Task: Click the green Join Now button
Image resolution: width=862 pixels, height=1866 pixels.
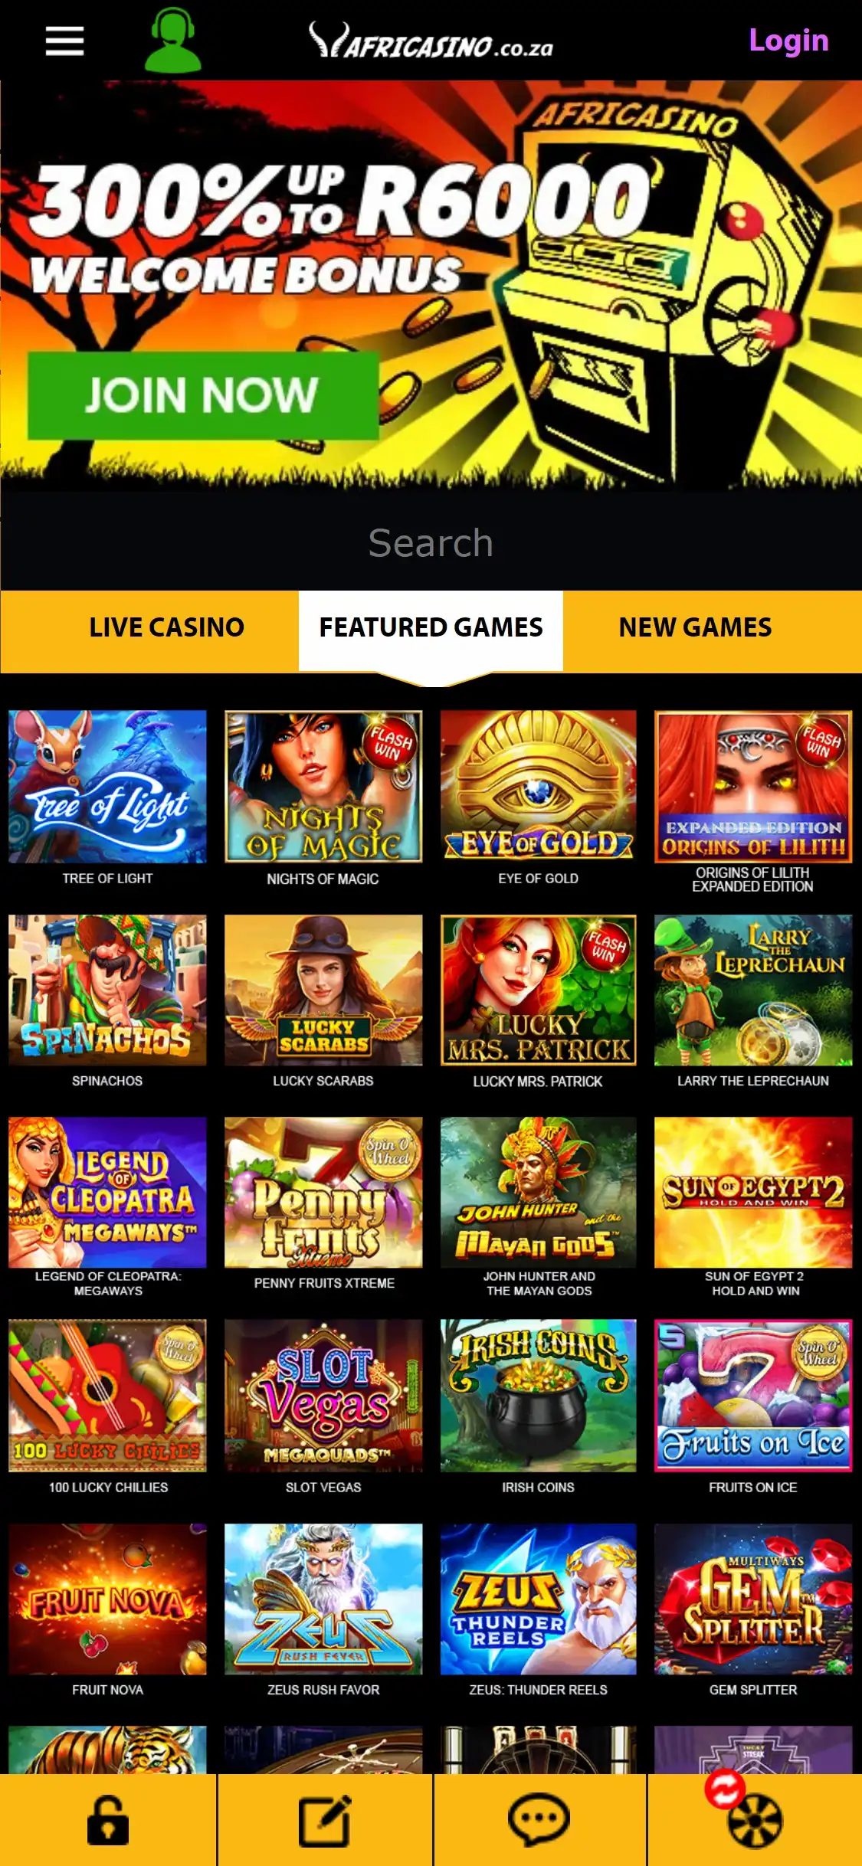Action: point(203,395)
